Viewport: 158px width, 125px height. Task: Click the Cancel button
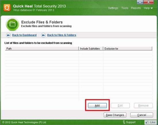coord(142,115)
